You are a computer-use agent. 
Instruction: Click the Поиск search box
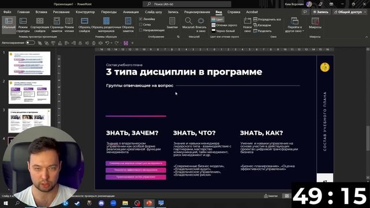click(187, 4)
